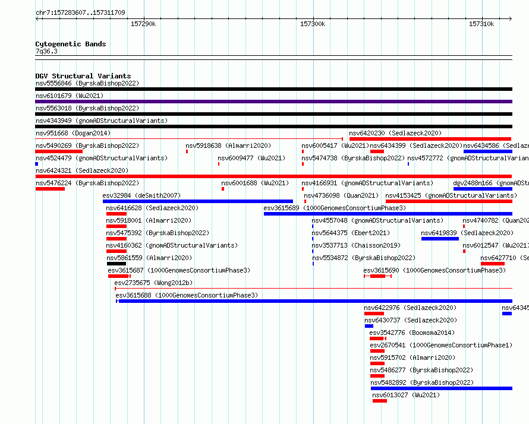Click the DGV Structural Variants track title
Image resolution: width=529 pixels, height=424 pixels.
[83, 76]
